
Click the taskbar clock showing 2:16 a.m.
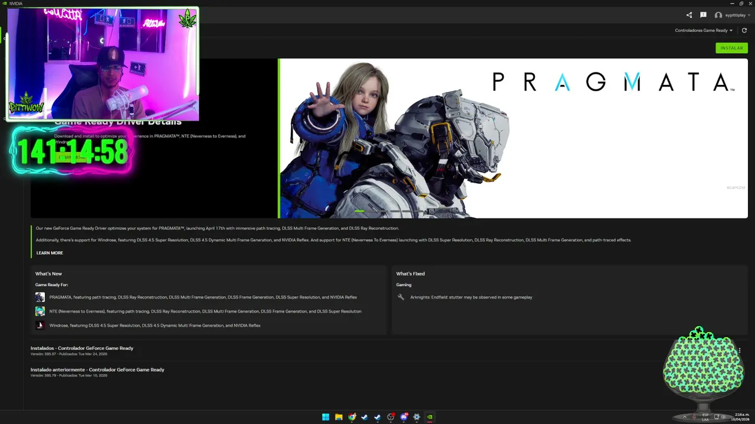coord(741,417)
